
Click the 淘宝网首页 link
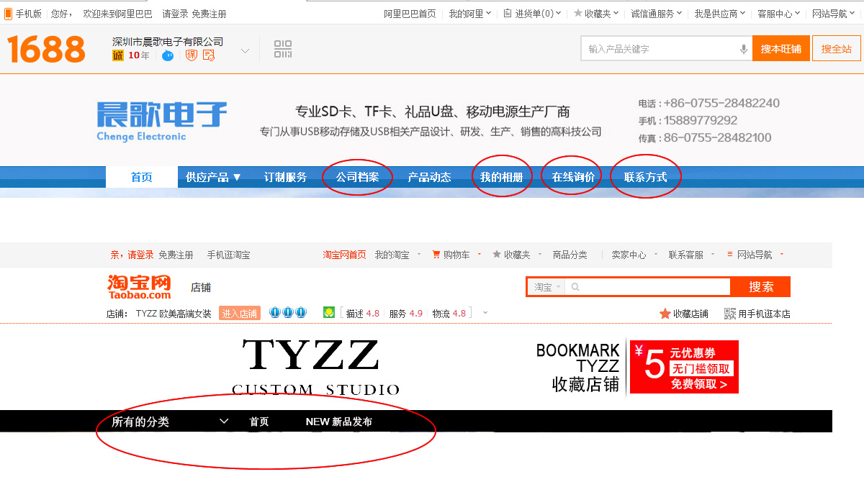(344, 255)
